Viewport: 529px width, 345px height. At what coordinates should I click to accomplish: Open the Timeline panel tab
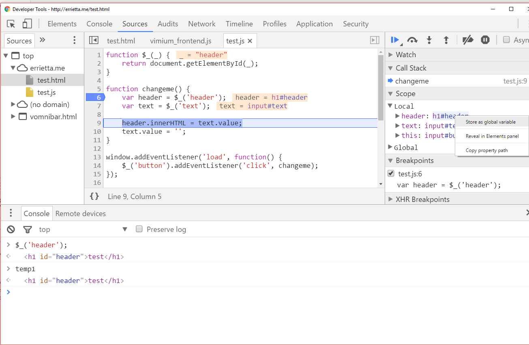239,24
